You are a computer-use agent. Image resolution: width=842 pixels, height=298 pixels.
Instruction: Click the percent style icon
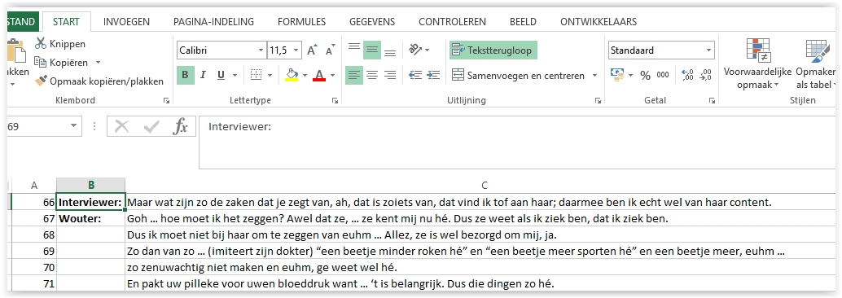coord(645,75)
